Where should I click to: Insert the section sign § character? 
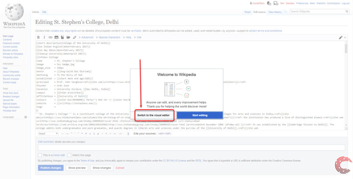click(128, 133)
